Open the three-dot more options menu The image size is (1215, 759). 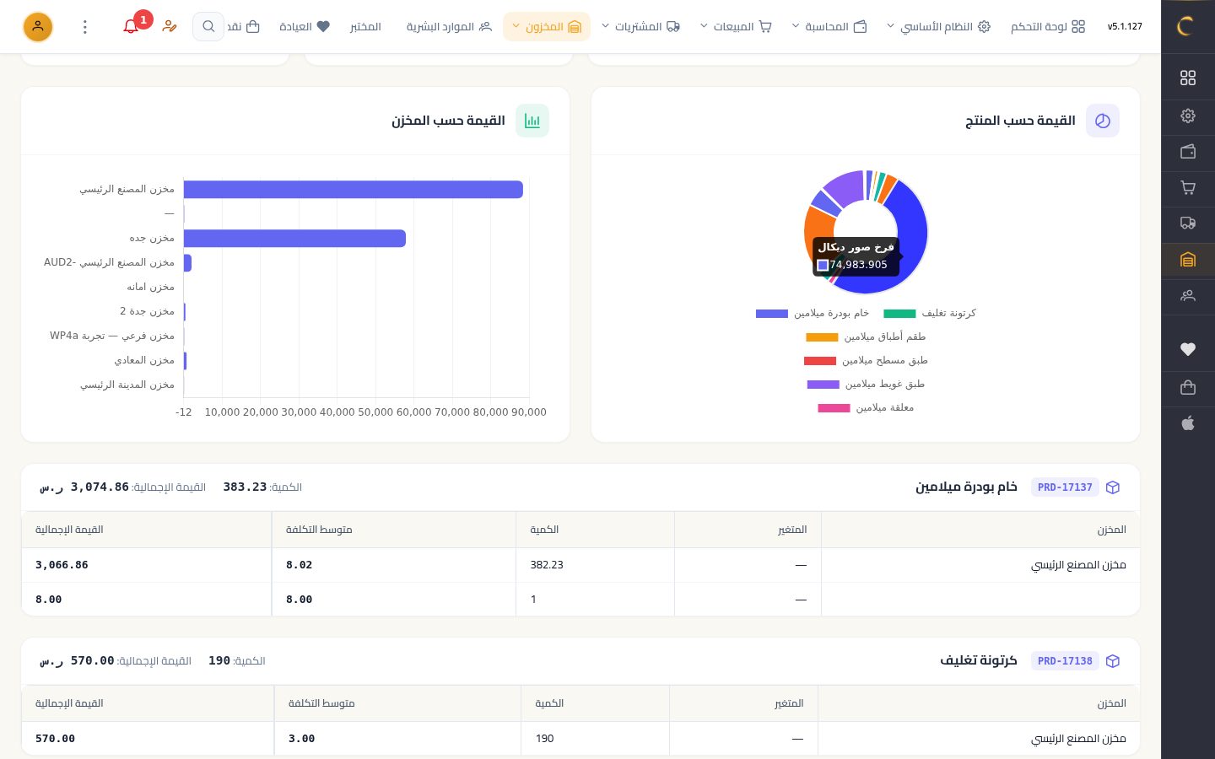[85, 26]
